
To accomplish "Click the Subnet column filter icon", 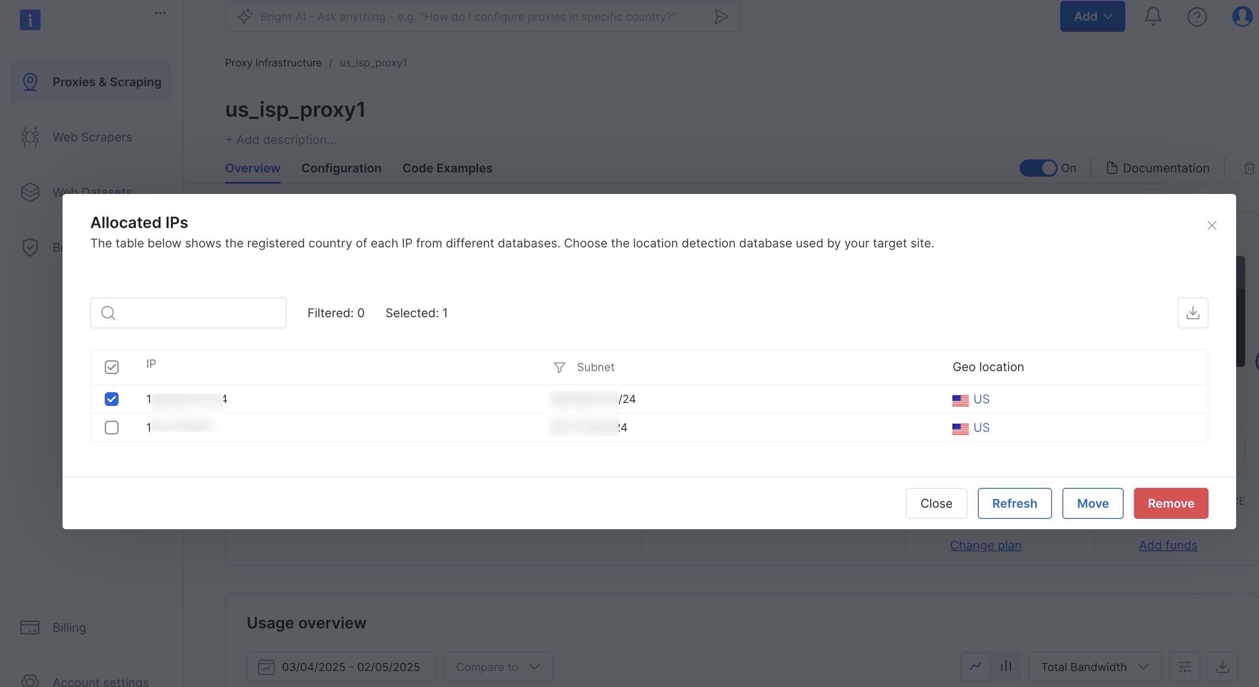I will click(559, 368).
